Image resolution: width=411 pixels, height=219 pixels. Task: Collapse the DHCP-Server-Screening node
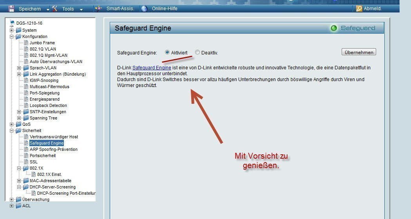tap(19, 187)
